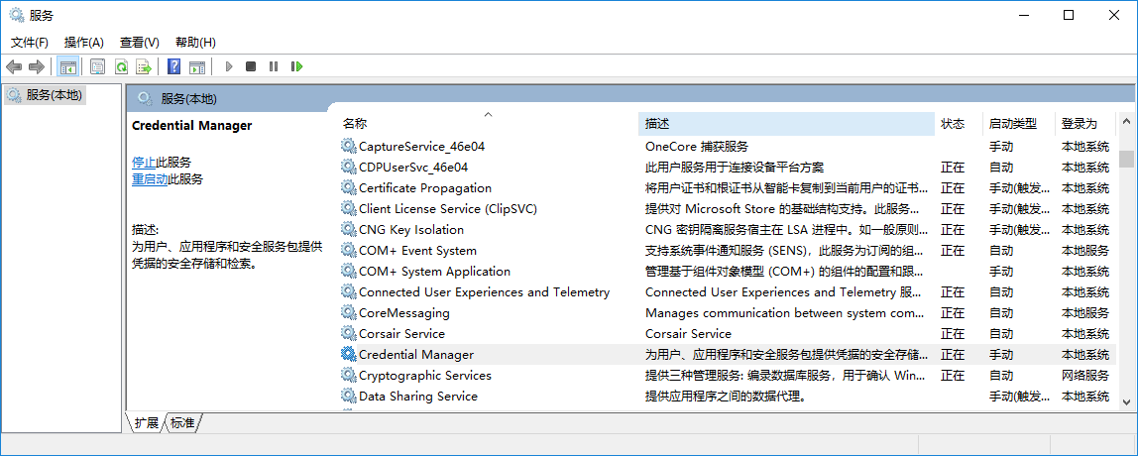Click the 重启动 link to restart the service
The width and height of the screenshot is (1138, 456).
coord(151,178)
